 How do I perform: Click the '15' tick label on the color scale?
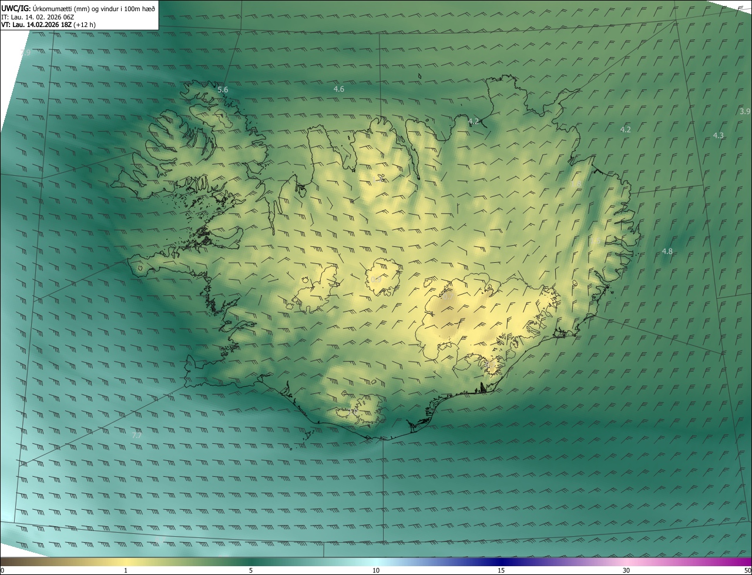coord(501,570)
